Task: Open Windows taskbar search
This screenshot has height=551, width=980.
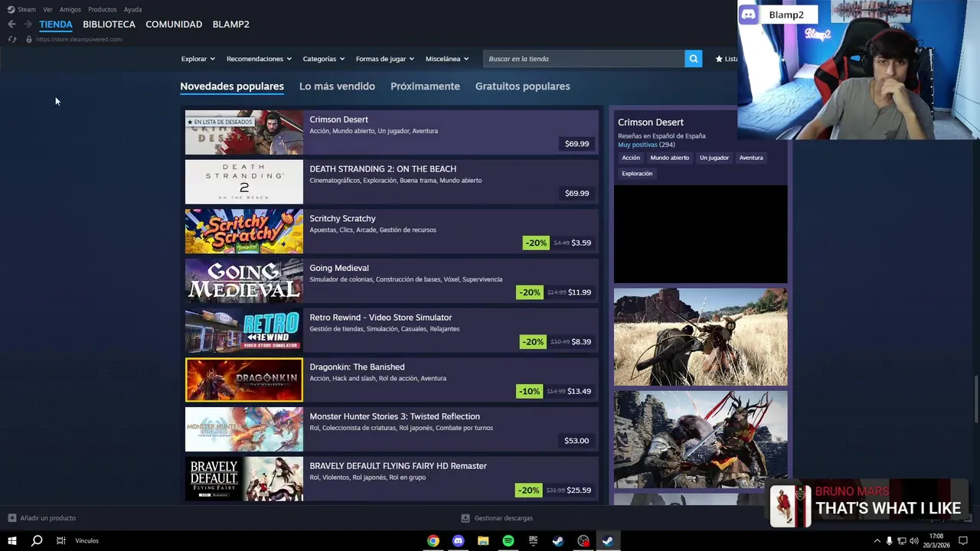Action: (x=37, y=540)
